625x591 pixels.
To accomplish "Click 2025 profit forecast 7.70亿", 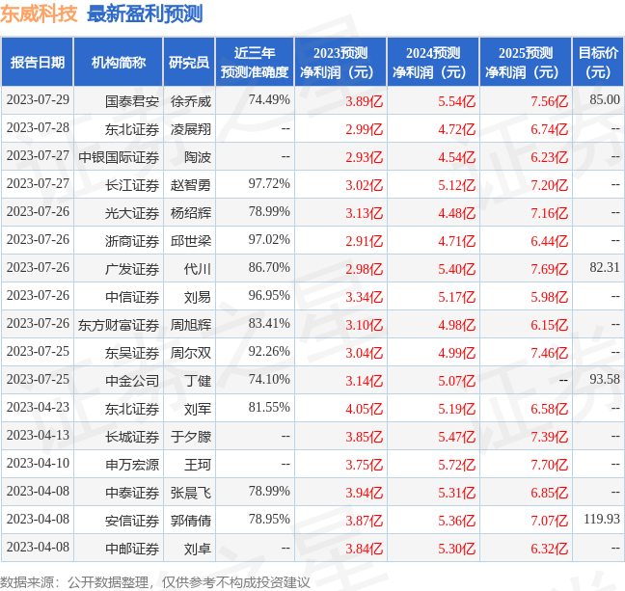I will 549,465.
